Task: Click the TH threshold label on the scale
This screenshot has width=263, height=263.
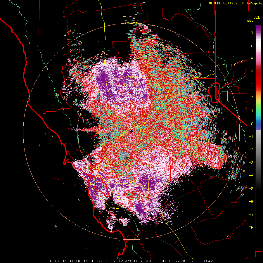Action: [251, 228]
